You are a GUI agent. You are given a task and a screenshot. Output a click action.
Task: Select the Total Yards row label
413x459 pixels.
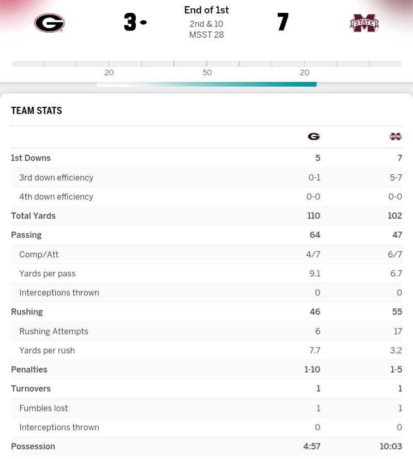click(x=33, y=216)
